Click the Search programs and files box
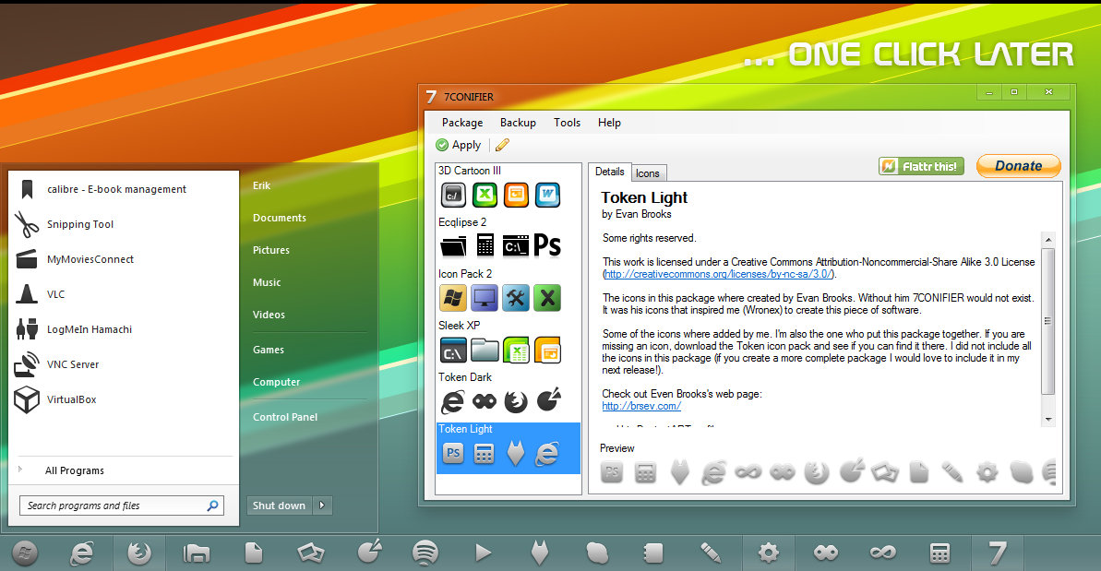This screenshot has height=571, width=1101. pos(122,506)
